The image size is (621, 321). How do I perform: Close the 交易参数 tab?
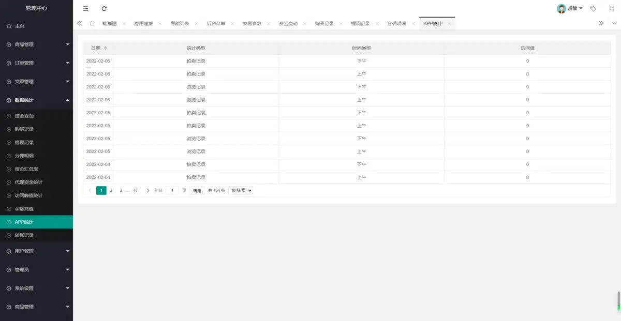[269, 24]
